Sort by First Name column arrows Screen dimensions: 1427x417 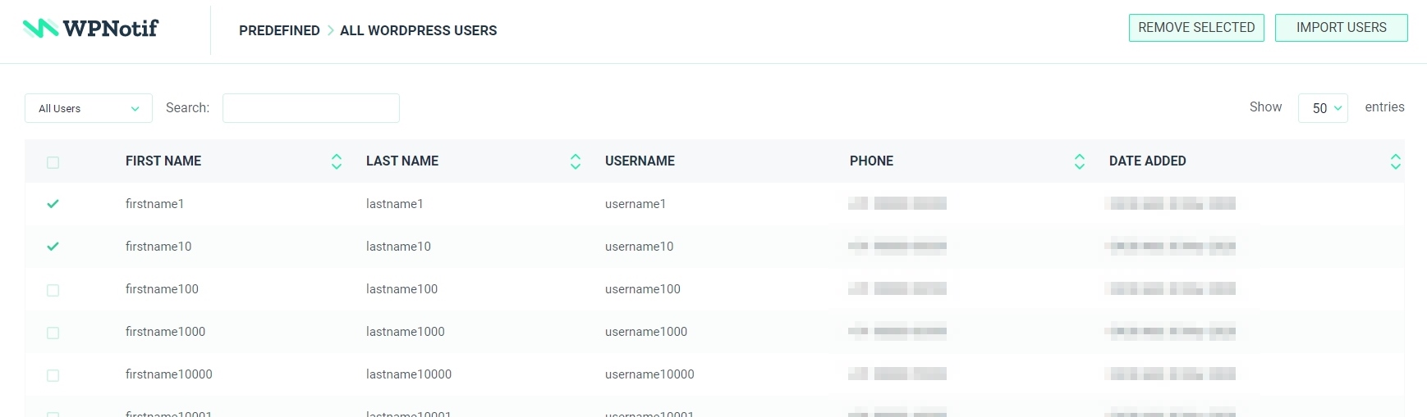[337, 161]
